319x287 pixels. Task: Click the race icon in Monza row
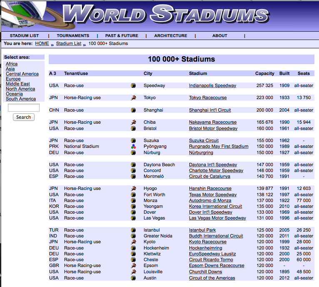click(133, 200)
